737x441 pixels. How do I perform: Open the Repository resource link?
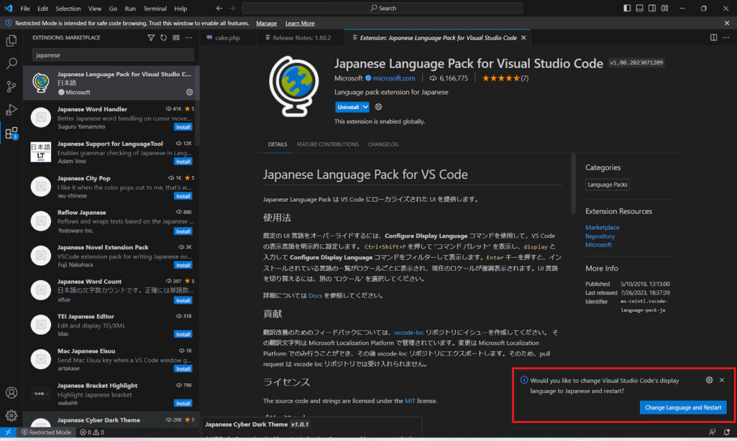pos(600,236)
